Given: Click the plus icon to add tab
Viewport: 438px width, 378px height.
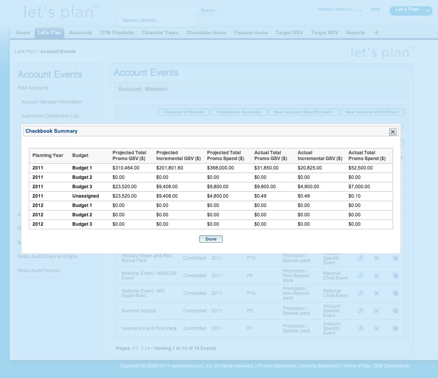Looking at the screenshot, I should tap(376, 33).
